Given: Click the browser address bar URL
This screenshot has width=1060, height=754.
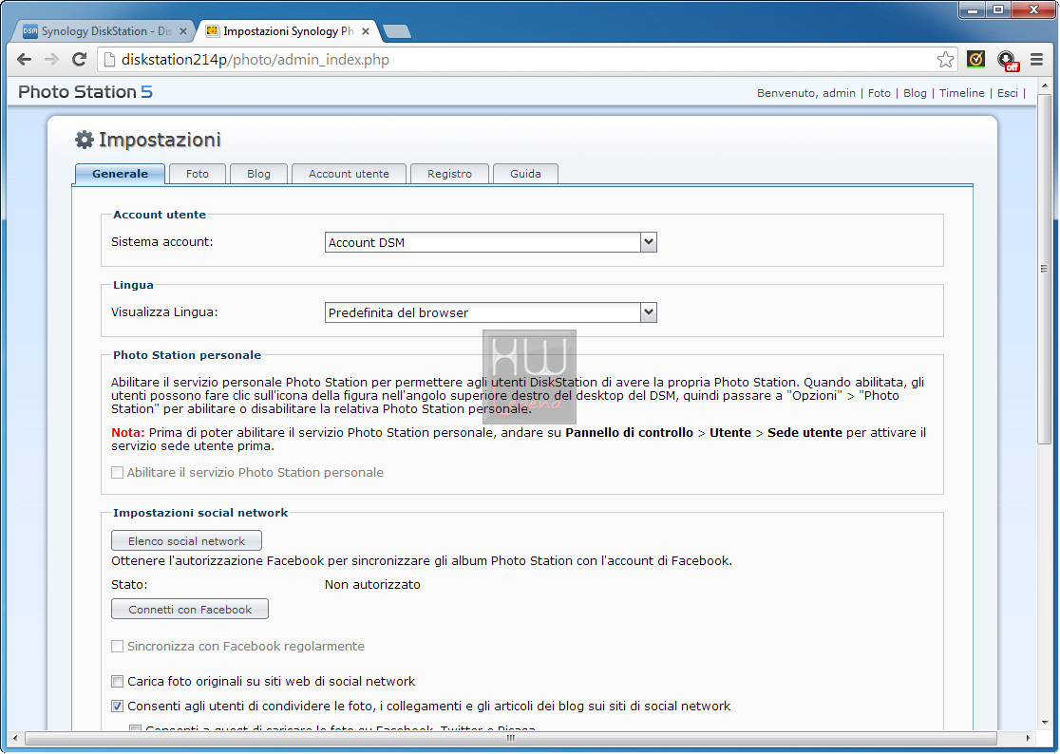Looking at the screenshot, I should tap(256, 60).
